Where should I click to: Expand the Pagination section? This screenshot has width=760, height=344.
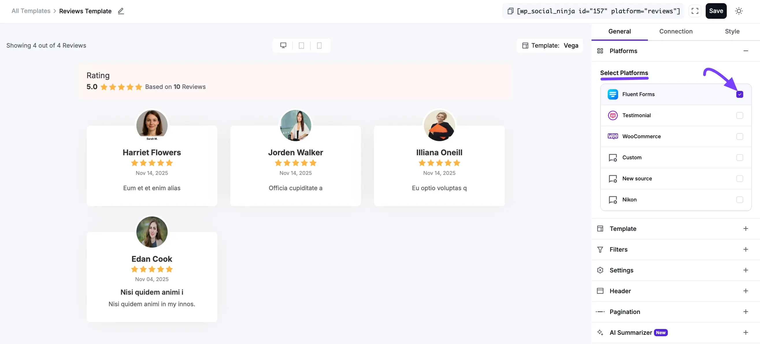click(x=746, y=312)
